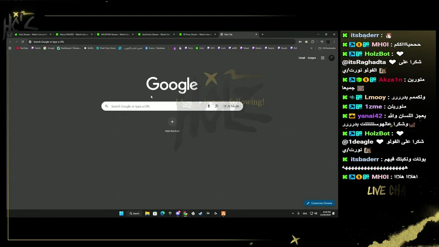
Task: Open the NFR bookmark
Action: tap(211, 48)
